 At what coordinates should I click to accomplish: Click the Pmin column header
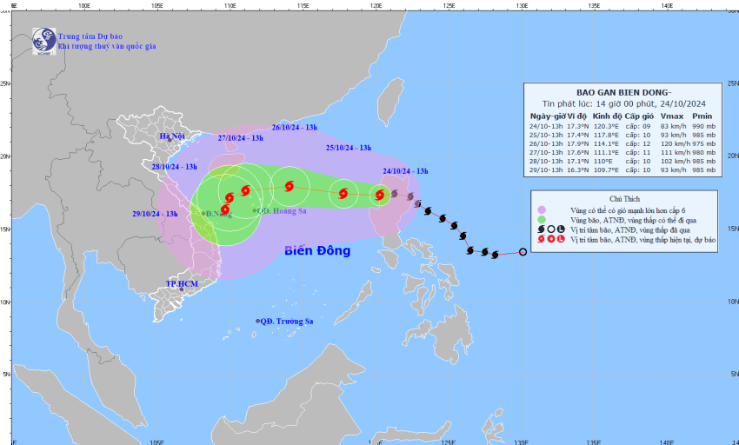coord(702,116)
